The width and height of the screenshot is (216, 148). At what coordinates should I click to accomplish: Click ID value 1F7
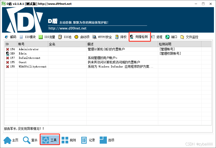[13, 58]
